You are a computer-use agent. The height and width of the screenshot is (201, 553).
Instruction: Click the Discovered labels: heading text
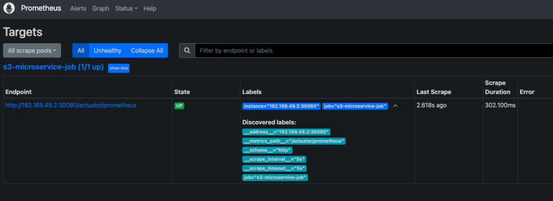pos(269,122)
